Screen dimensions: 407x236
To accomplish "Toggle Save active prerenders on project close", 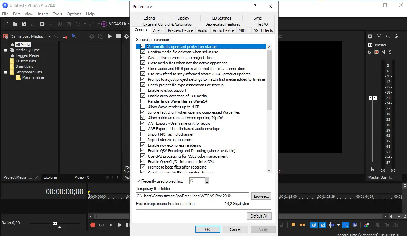I will [143, 57].
